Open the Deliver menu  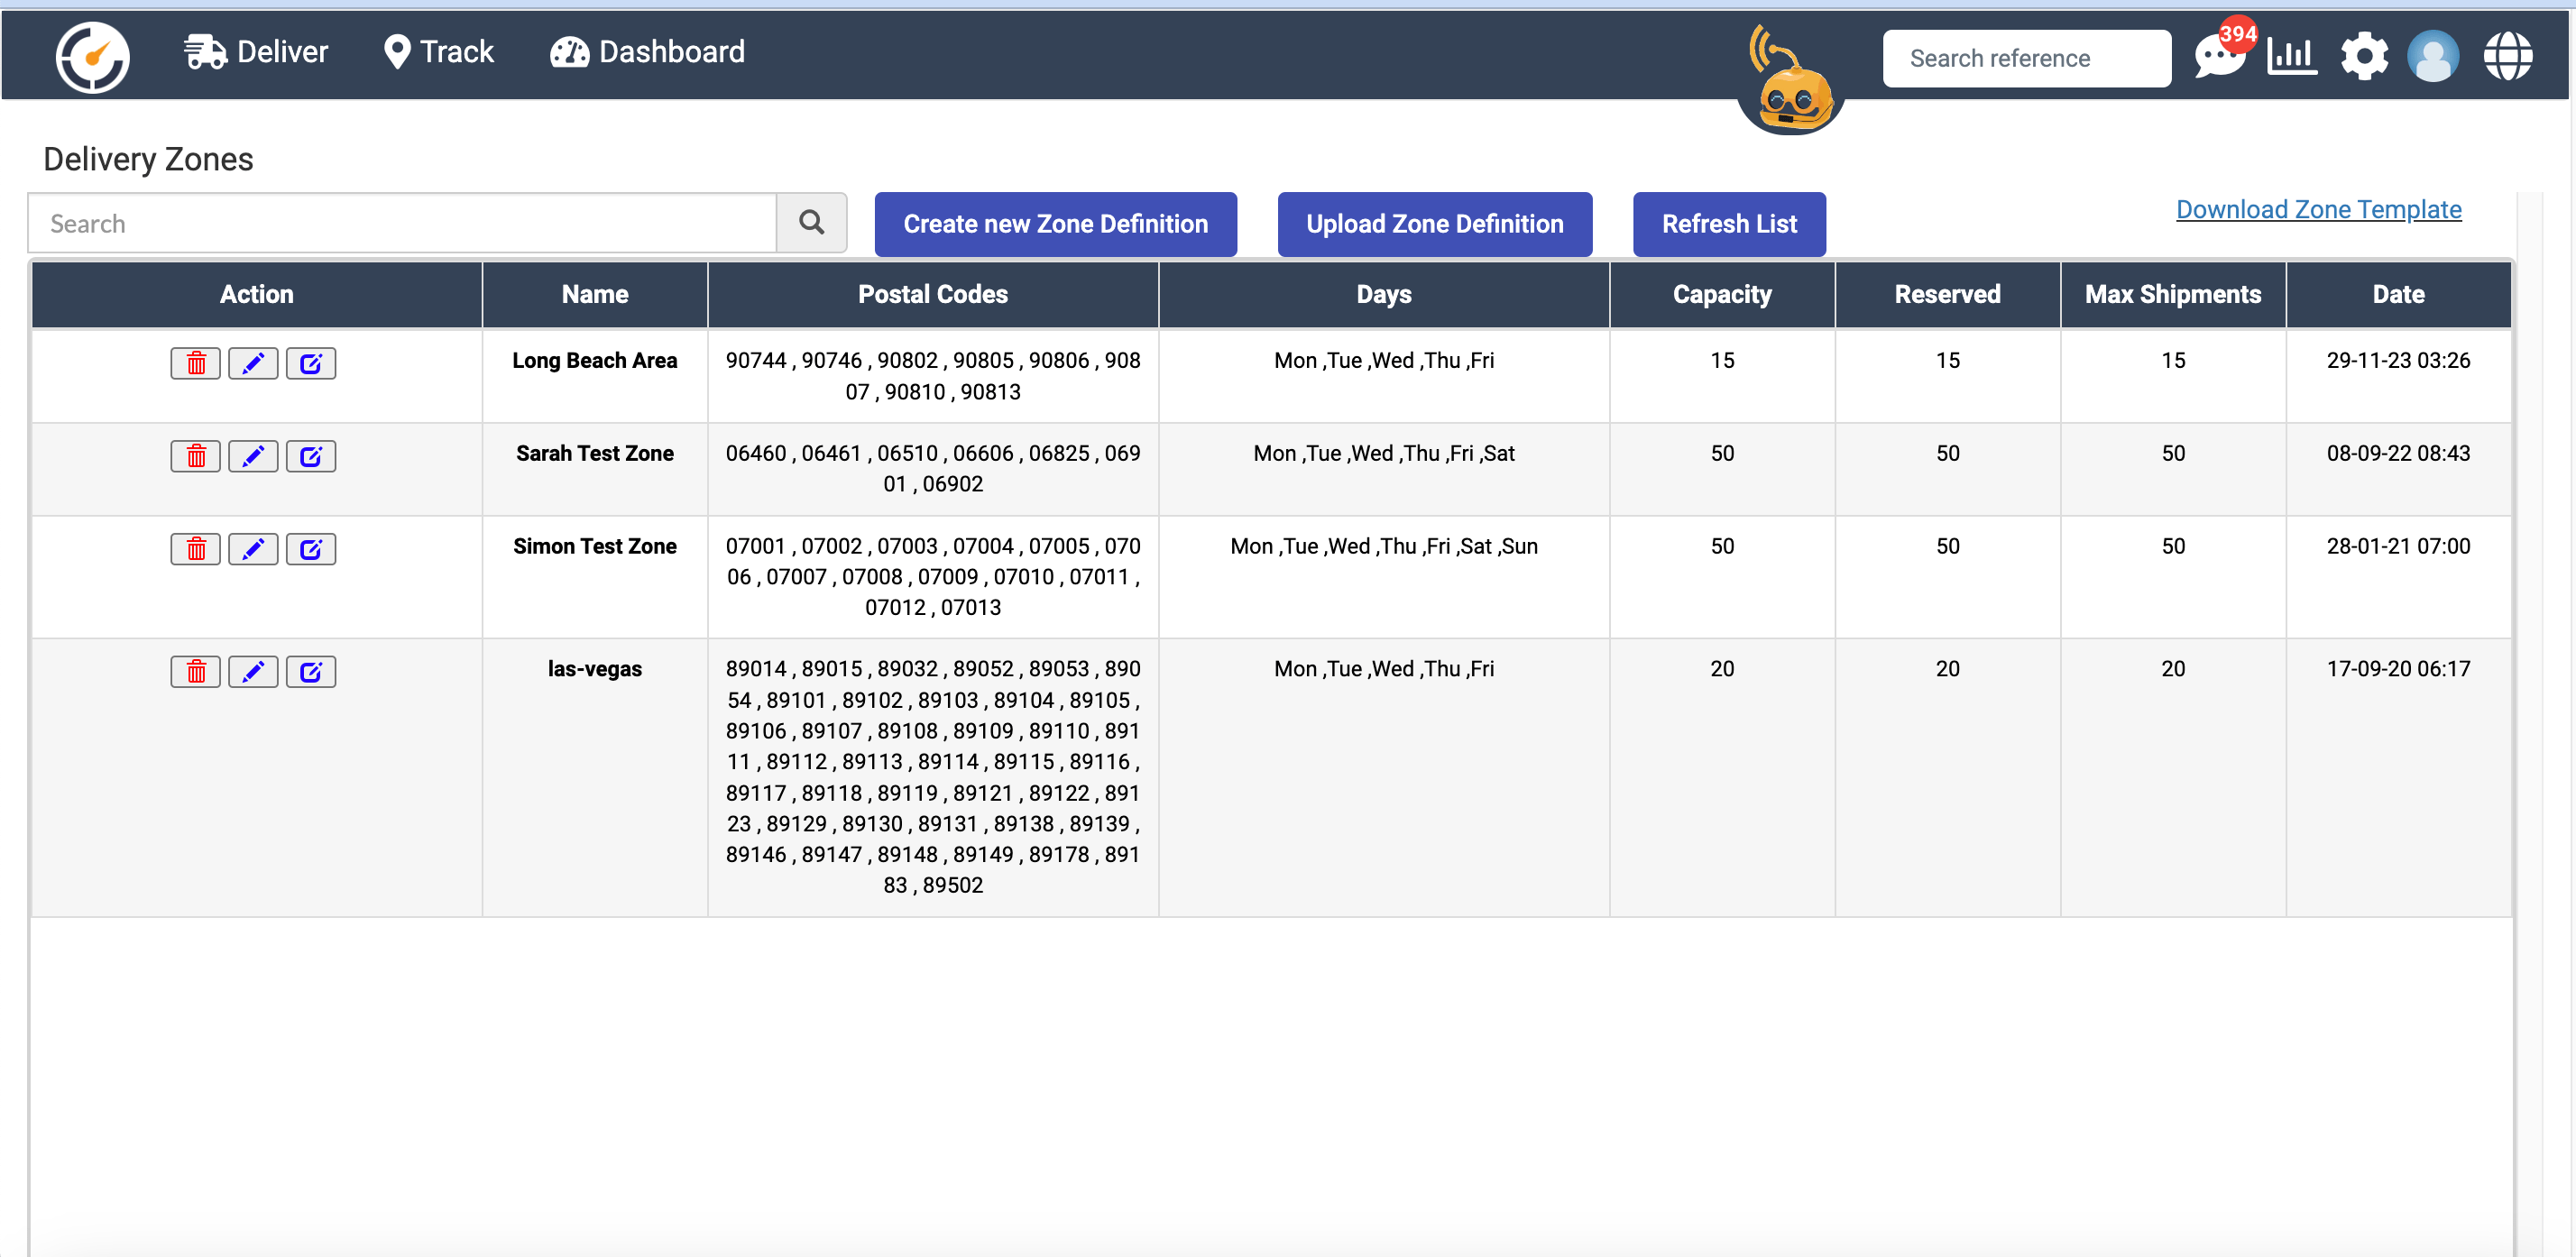pyautogui.click(x=256, y=52)
